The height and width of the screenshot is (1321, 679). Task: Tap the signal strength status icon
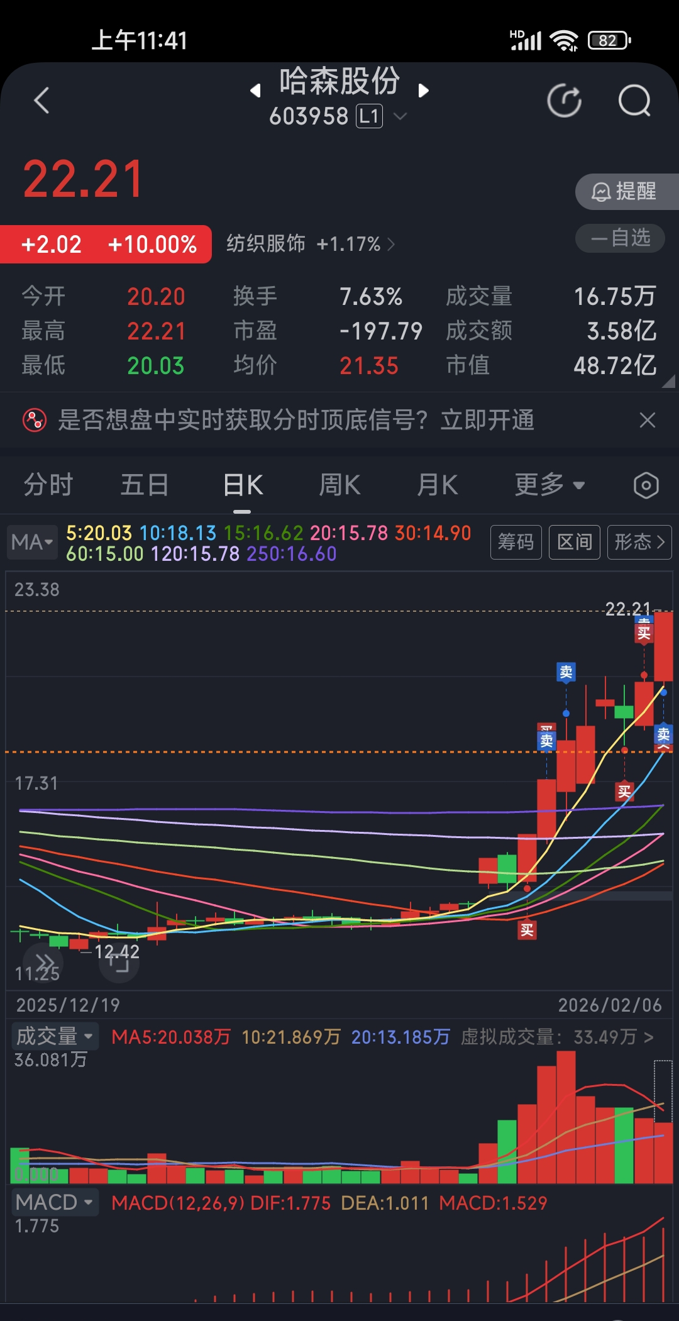click(x=525, y=40)
